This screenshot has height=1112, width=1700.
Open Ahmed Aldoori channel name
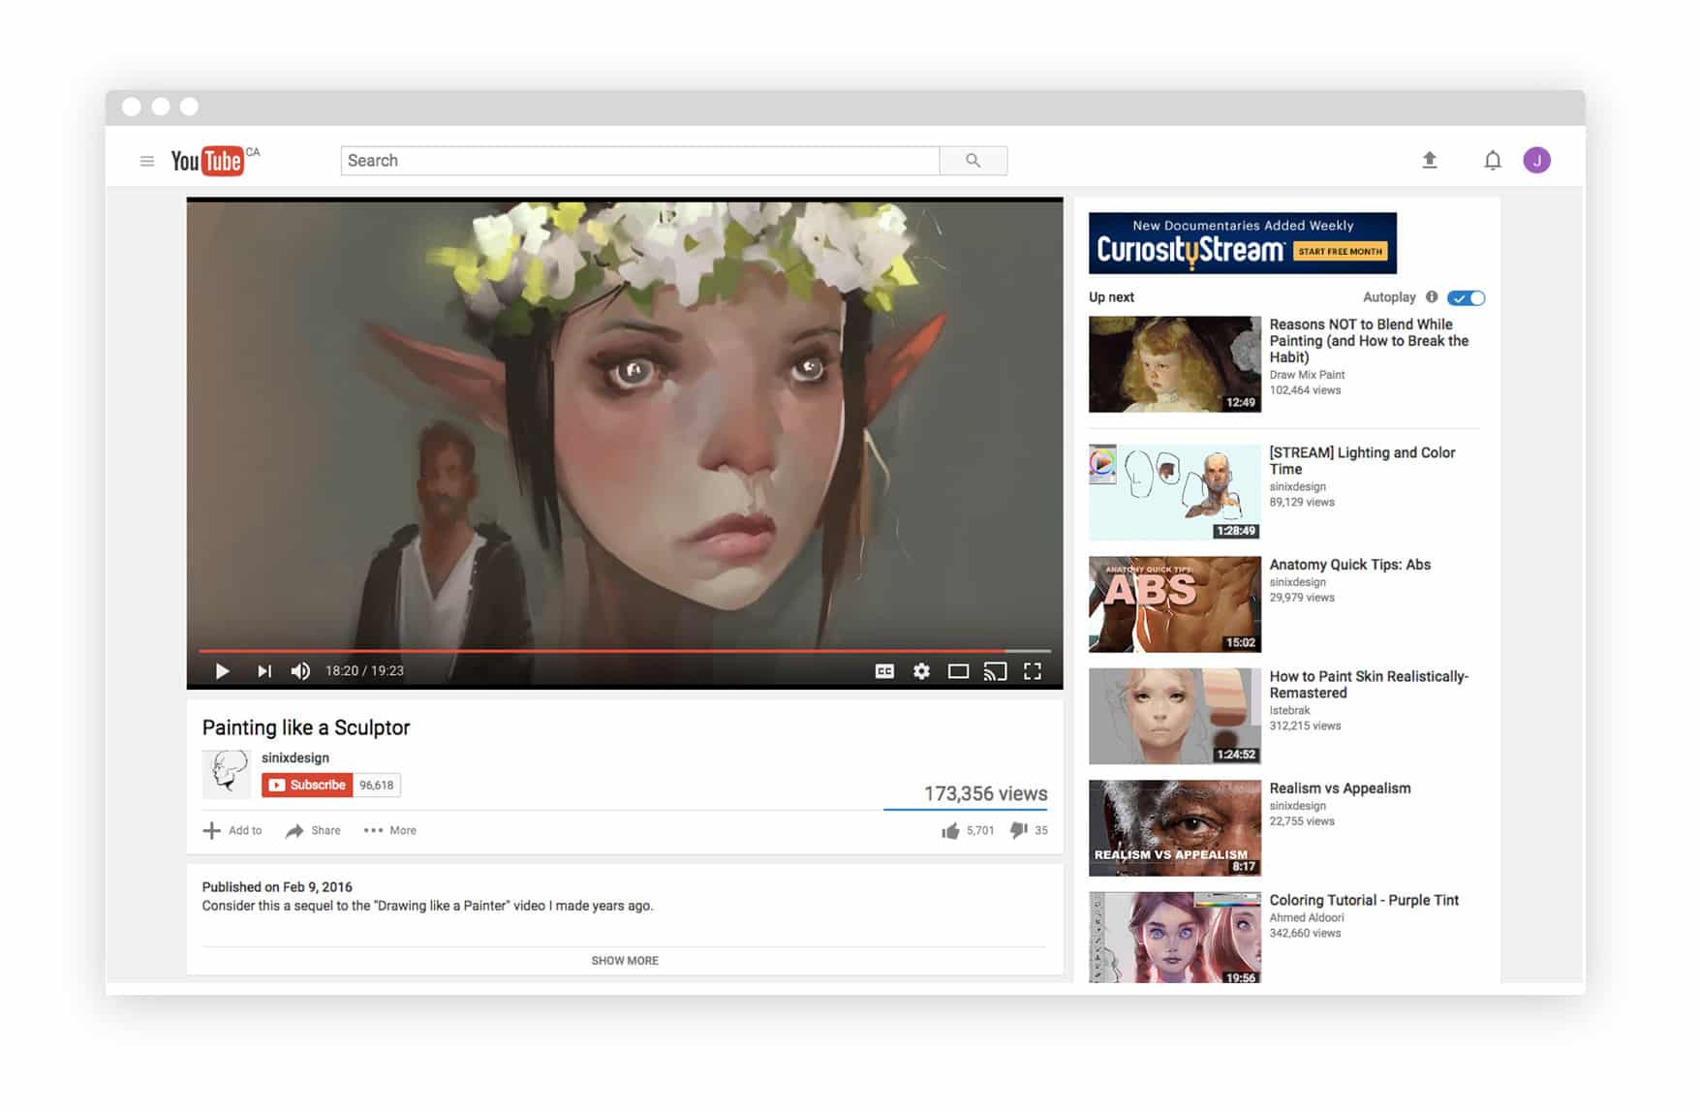[x=1307, y=917]
